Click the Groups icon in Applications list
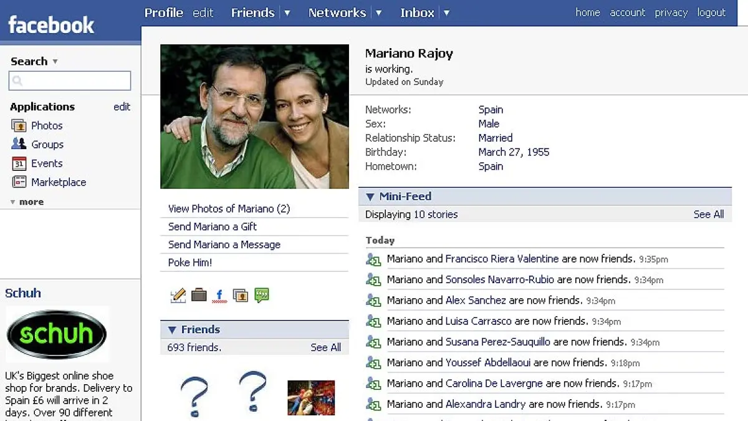The image size is (748, 421). click(x=19, y=144)
